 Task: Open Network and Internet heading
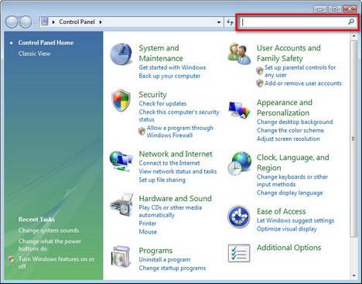pos(176,154)
